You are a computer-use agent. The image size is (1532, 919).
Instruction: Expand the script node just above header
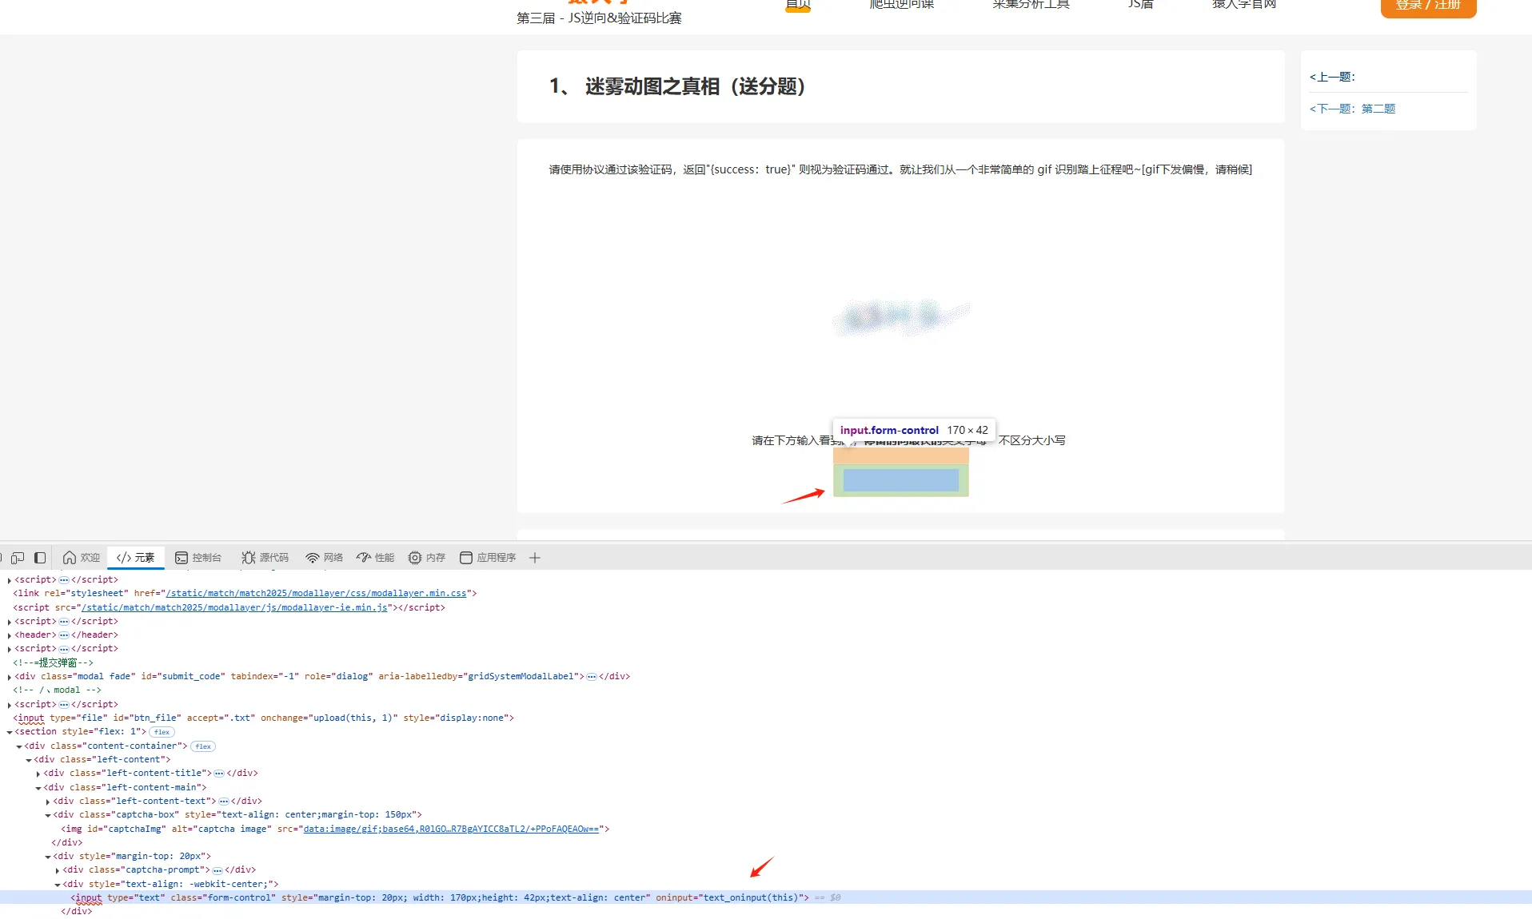pos(10,622)
